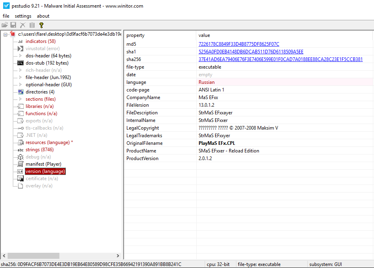
Task: Select indicators (58) in tree
Action: (x=41, y=41)
